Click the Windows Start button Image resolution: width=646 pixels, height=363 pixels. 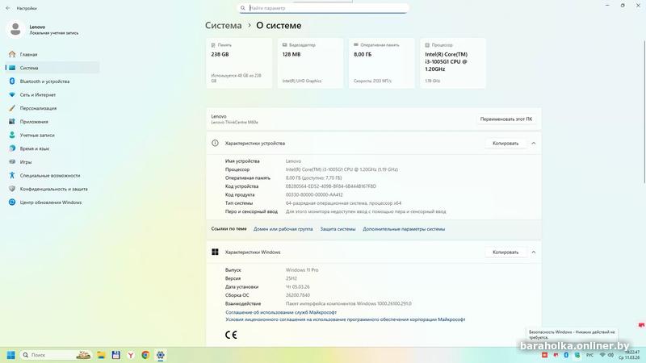coord(11,355)
